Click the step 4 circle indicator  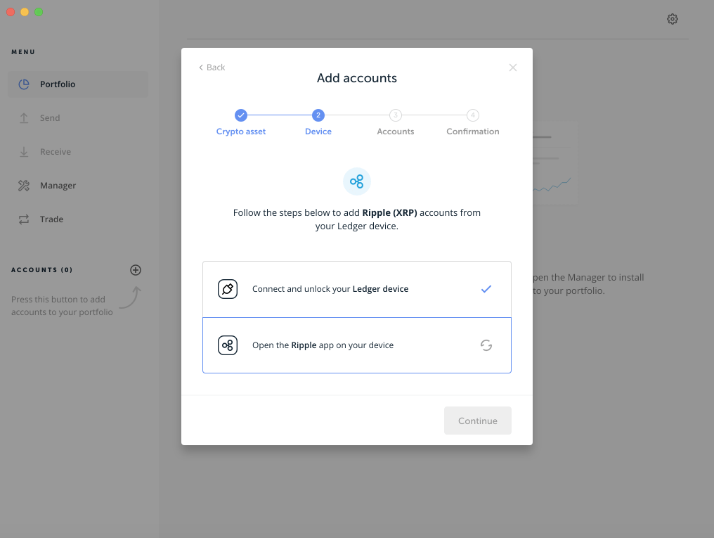[473, 115]
